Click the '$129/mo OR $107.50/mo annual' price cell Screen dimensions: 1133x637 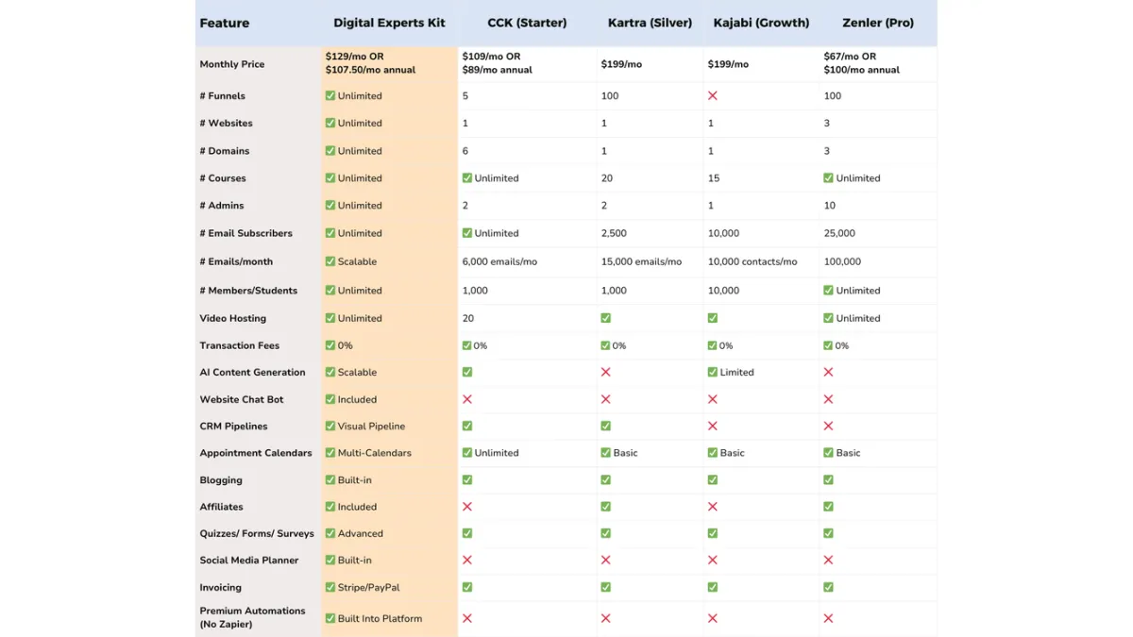tap(370, 63)
